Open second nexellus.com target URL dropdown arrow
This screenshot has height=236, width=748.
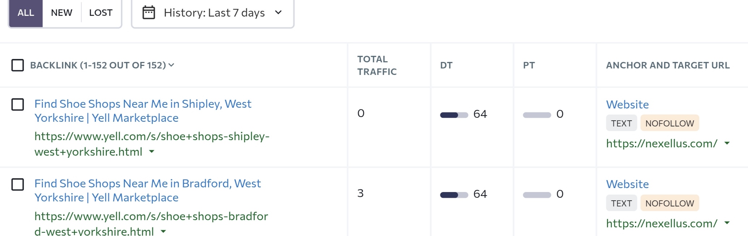[727, 223]
